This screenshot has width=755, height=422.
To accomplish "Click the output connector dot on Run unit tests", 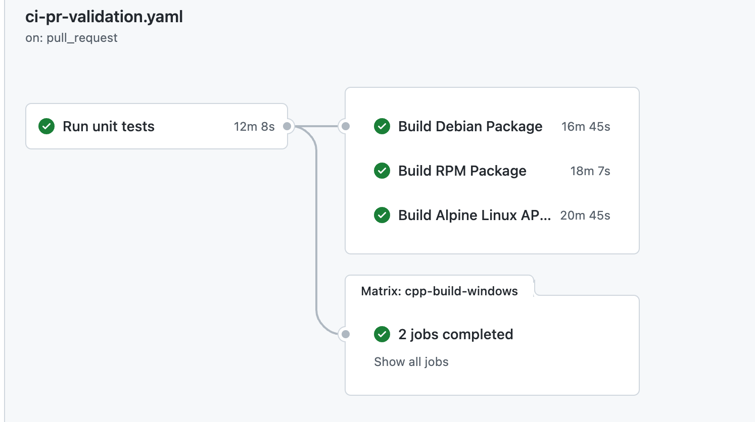I will coord(287,126).
